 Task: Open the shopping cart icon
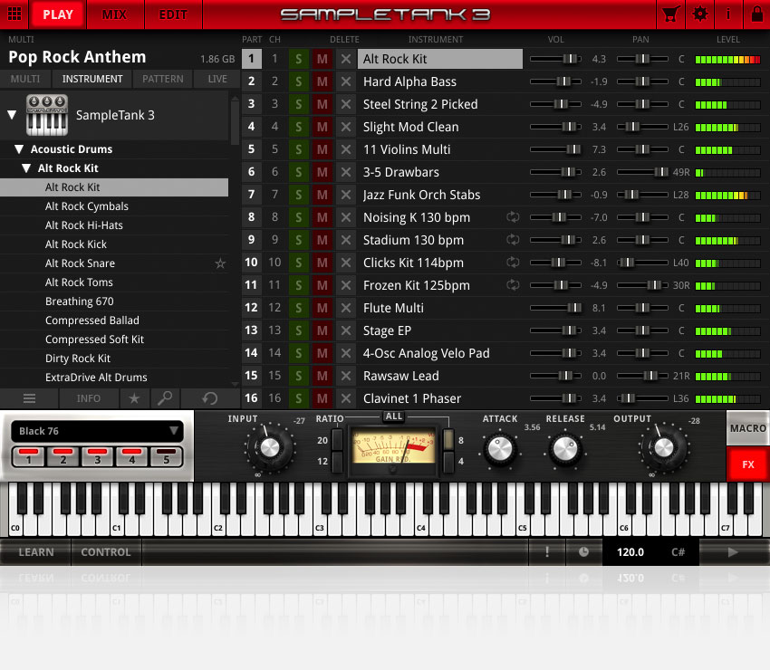pos(671,14)
